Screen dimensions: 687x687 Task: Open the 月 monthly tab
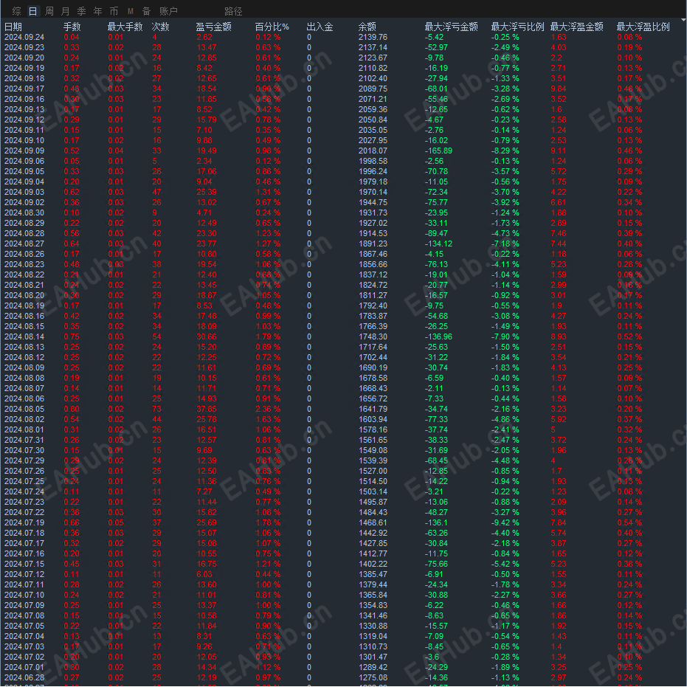point(65,11)
